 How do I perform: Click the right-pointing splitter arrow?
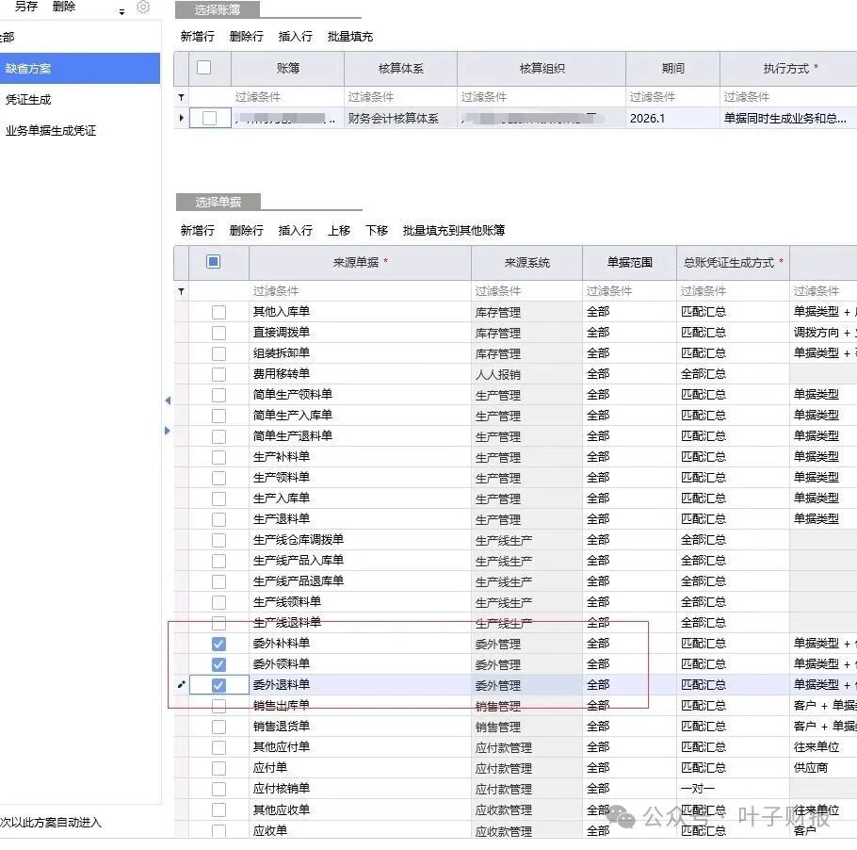[x=168, y=431]
